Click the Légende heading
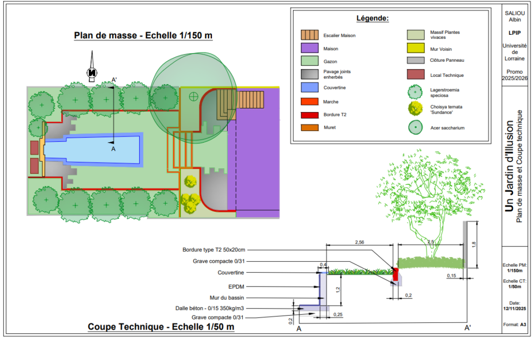The height and width of the screenshot is (338, 532). tap(373, 18)
